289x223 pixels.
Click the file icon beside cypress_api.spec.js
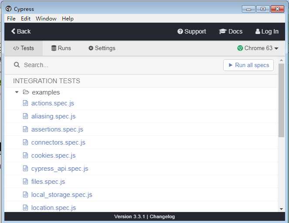(25, 169)
